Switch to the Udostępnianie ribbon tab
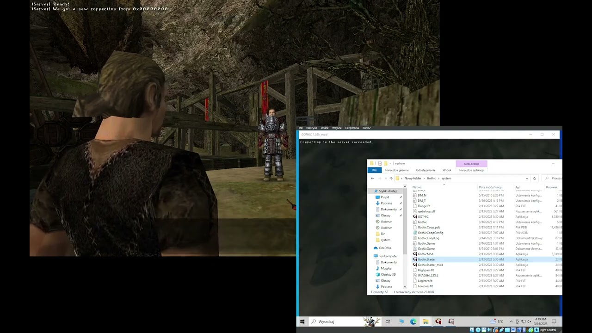Screen dimensions: 592x333 pos(425,170)
